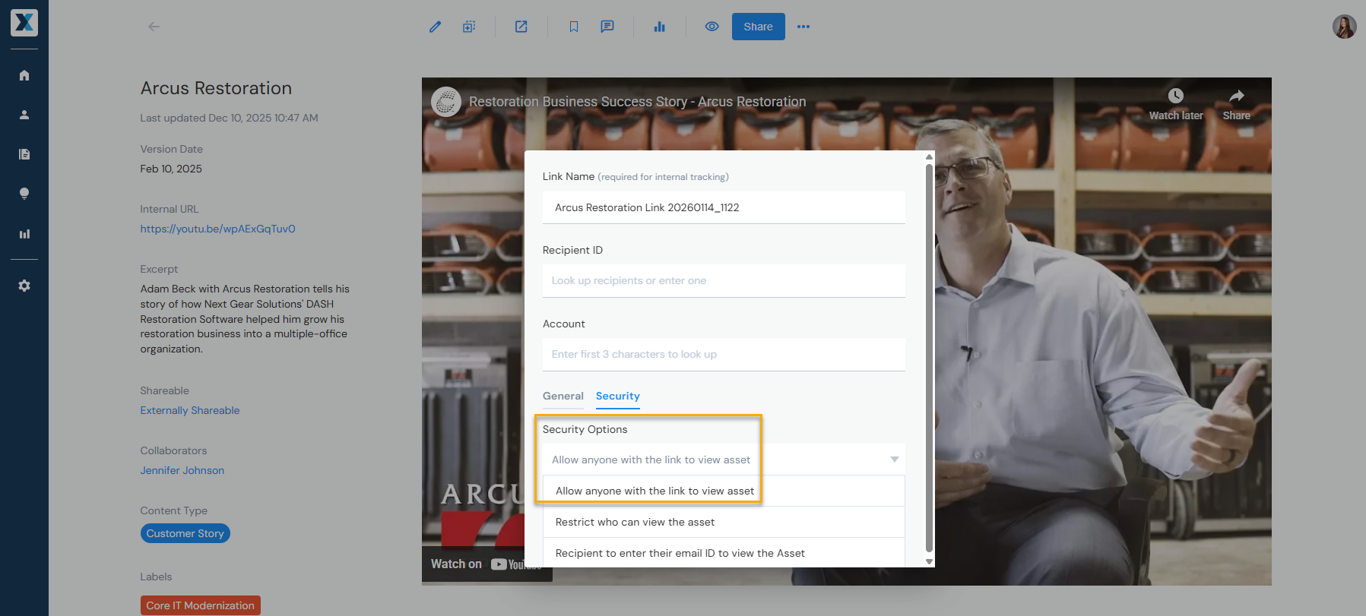The height and width of the screenshot is (616, 1366).
Task: Click the Recipient ID lookup field
Action: [724, 281]
